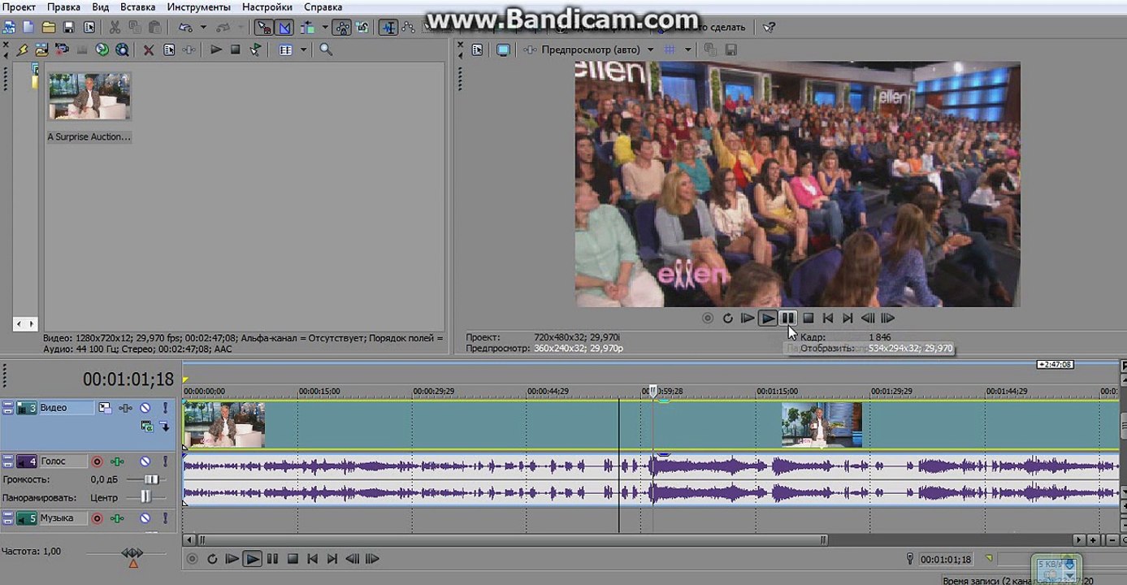Image resolution: width=1127 pixels, height=585 pixels.
Task: Open track effects for the Видео track
Action: pyautogui.click(x=125, y=408)
